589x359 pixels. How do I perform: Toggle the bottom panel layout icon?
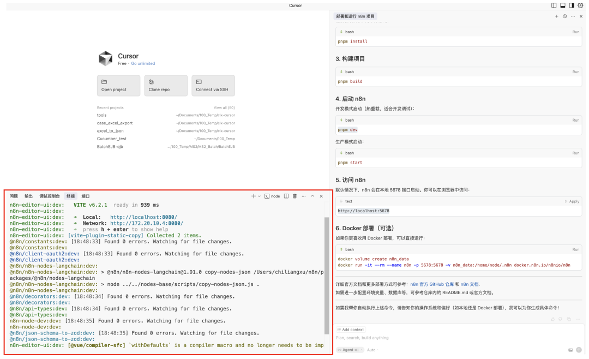click(x=563, y=5)
